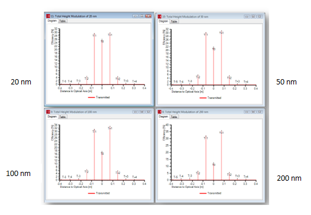Open Table tab in 100 nm window
The height and width of the screenshot is (215, 311).
(63, 117)
